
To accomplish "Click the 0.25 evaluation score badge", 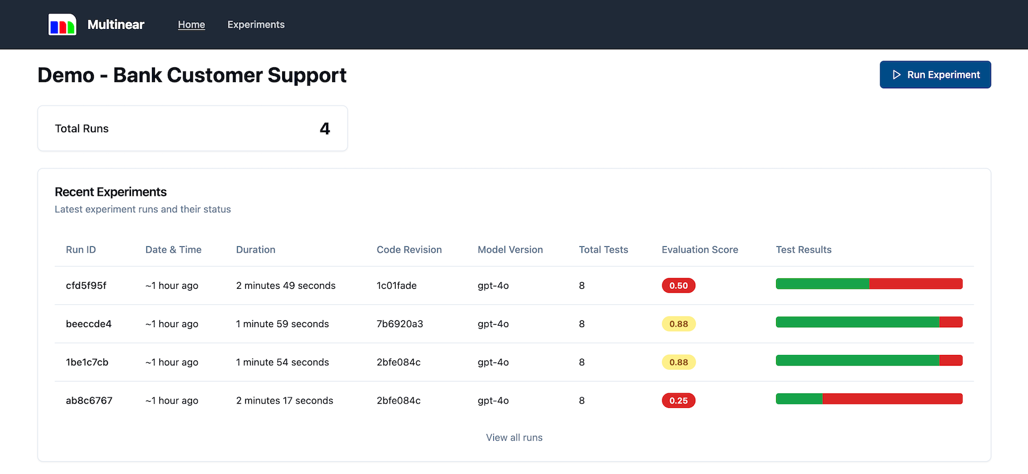I will point(679,401).
